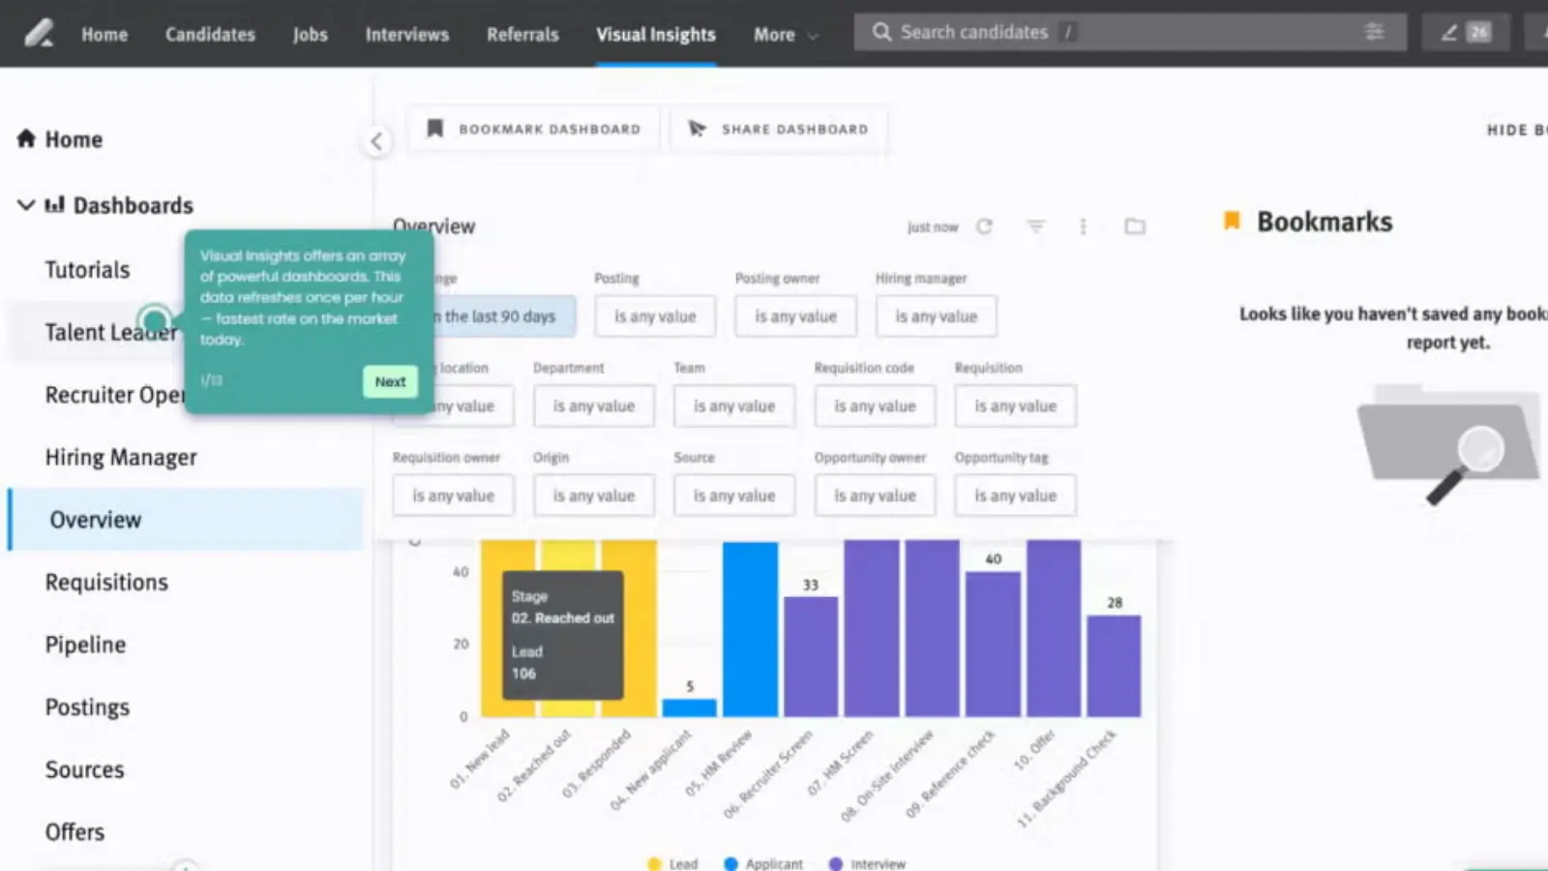Open the Department filter dropdown
This screenshot has height=871, width=1548.
pyautogui.click(x=593, y=406)
